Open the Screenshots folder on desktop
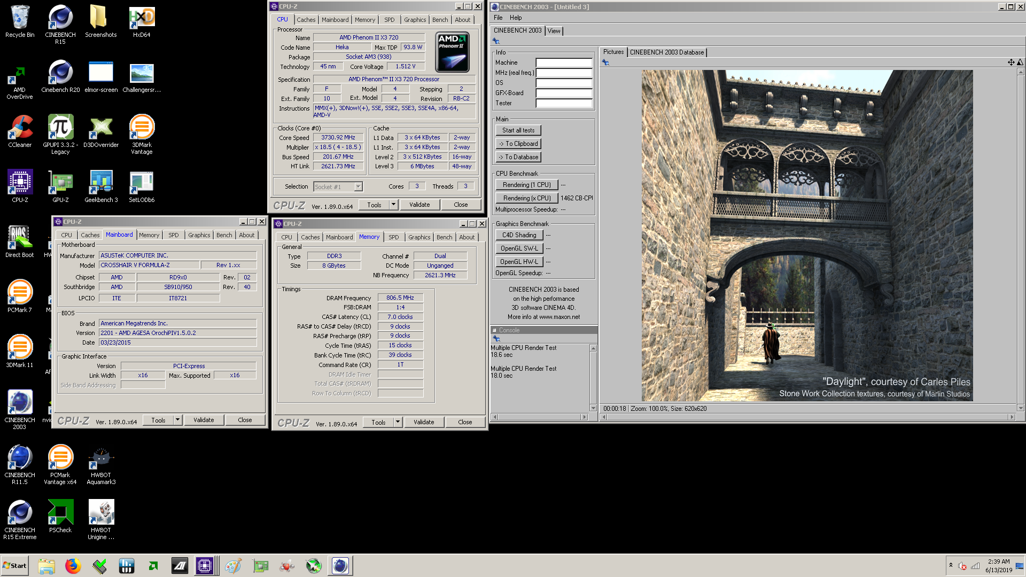This screenshot has height=577, width=1026. coord(100,21)
